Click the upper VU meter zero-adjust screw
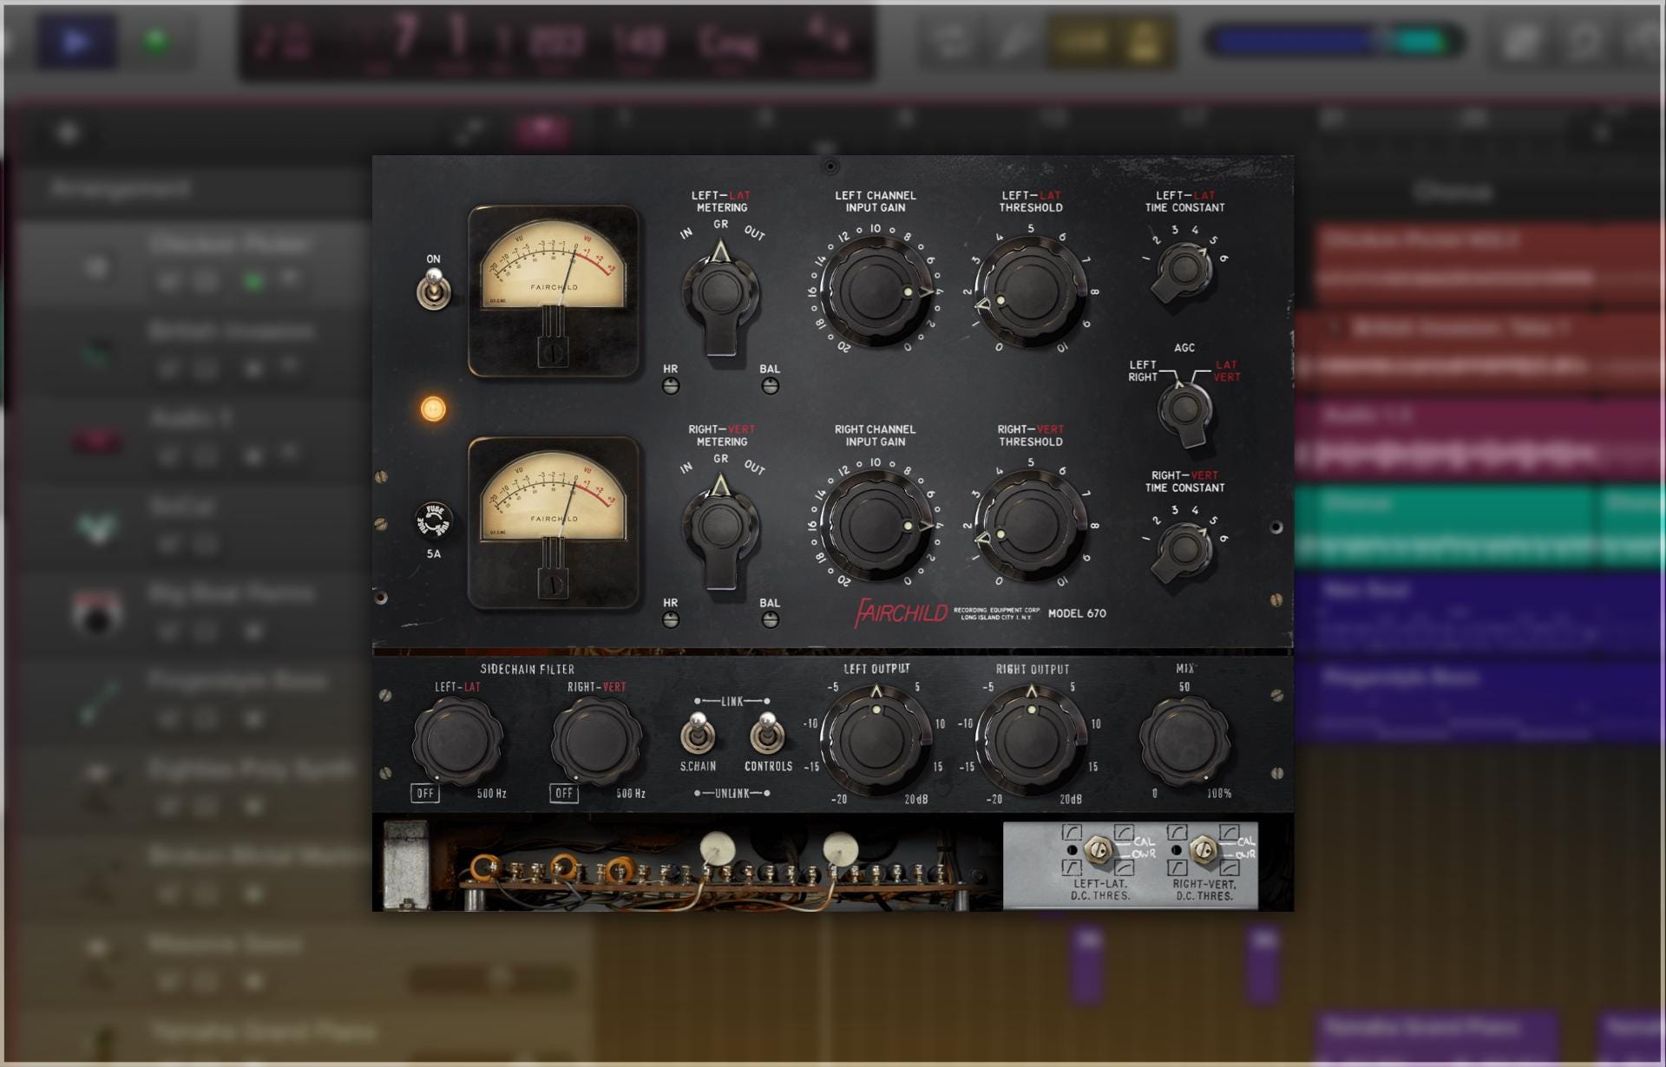The image size is (1666, 1067). click(553, 353)
